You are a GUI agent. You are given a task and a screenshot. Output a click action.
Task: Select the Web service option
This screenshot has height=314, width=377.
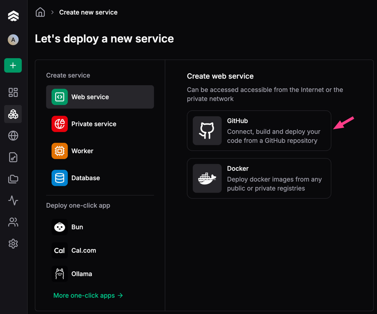tap(100, 97)
